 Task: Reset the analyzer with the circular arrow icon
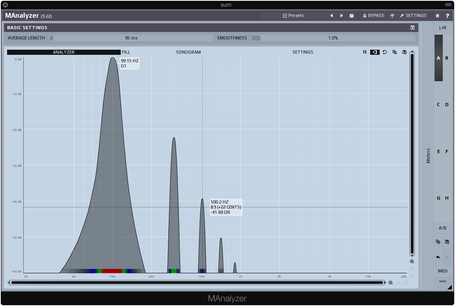[384, 52]
